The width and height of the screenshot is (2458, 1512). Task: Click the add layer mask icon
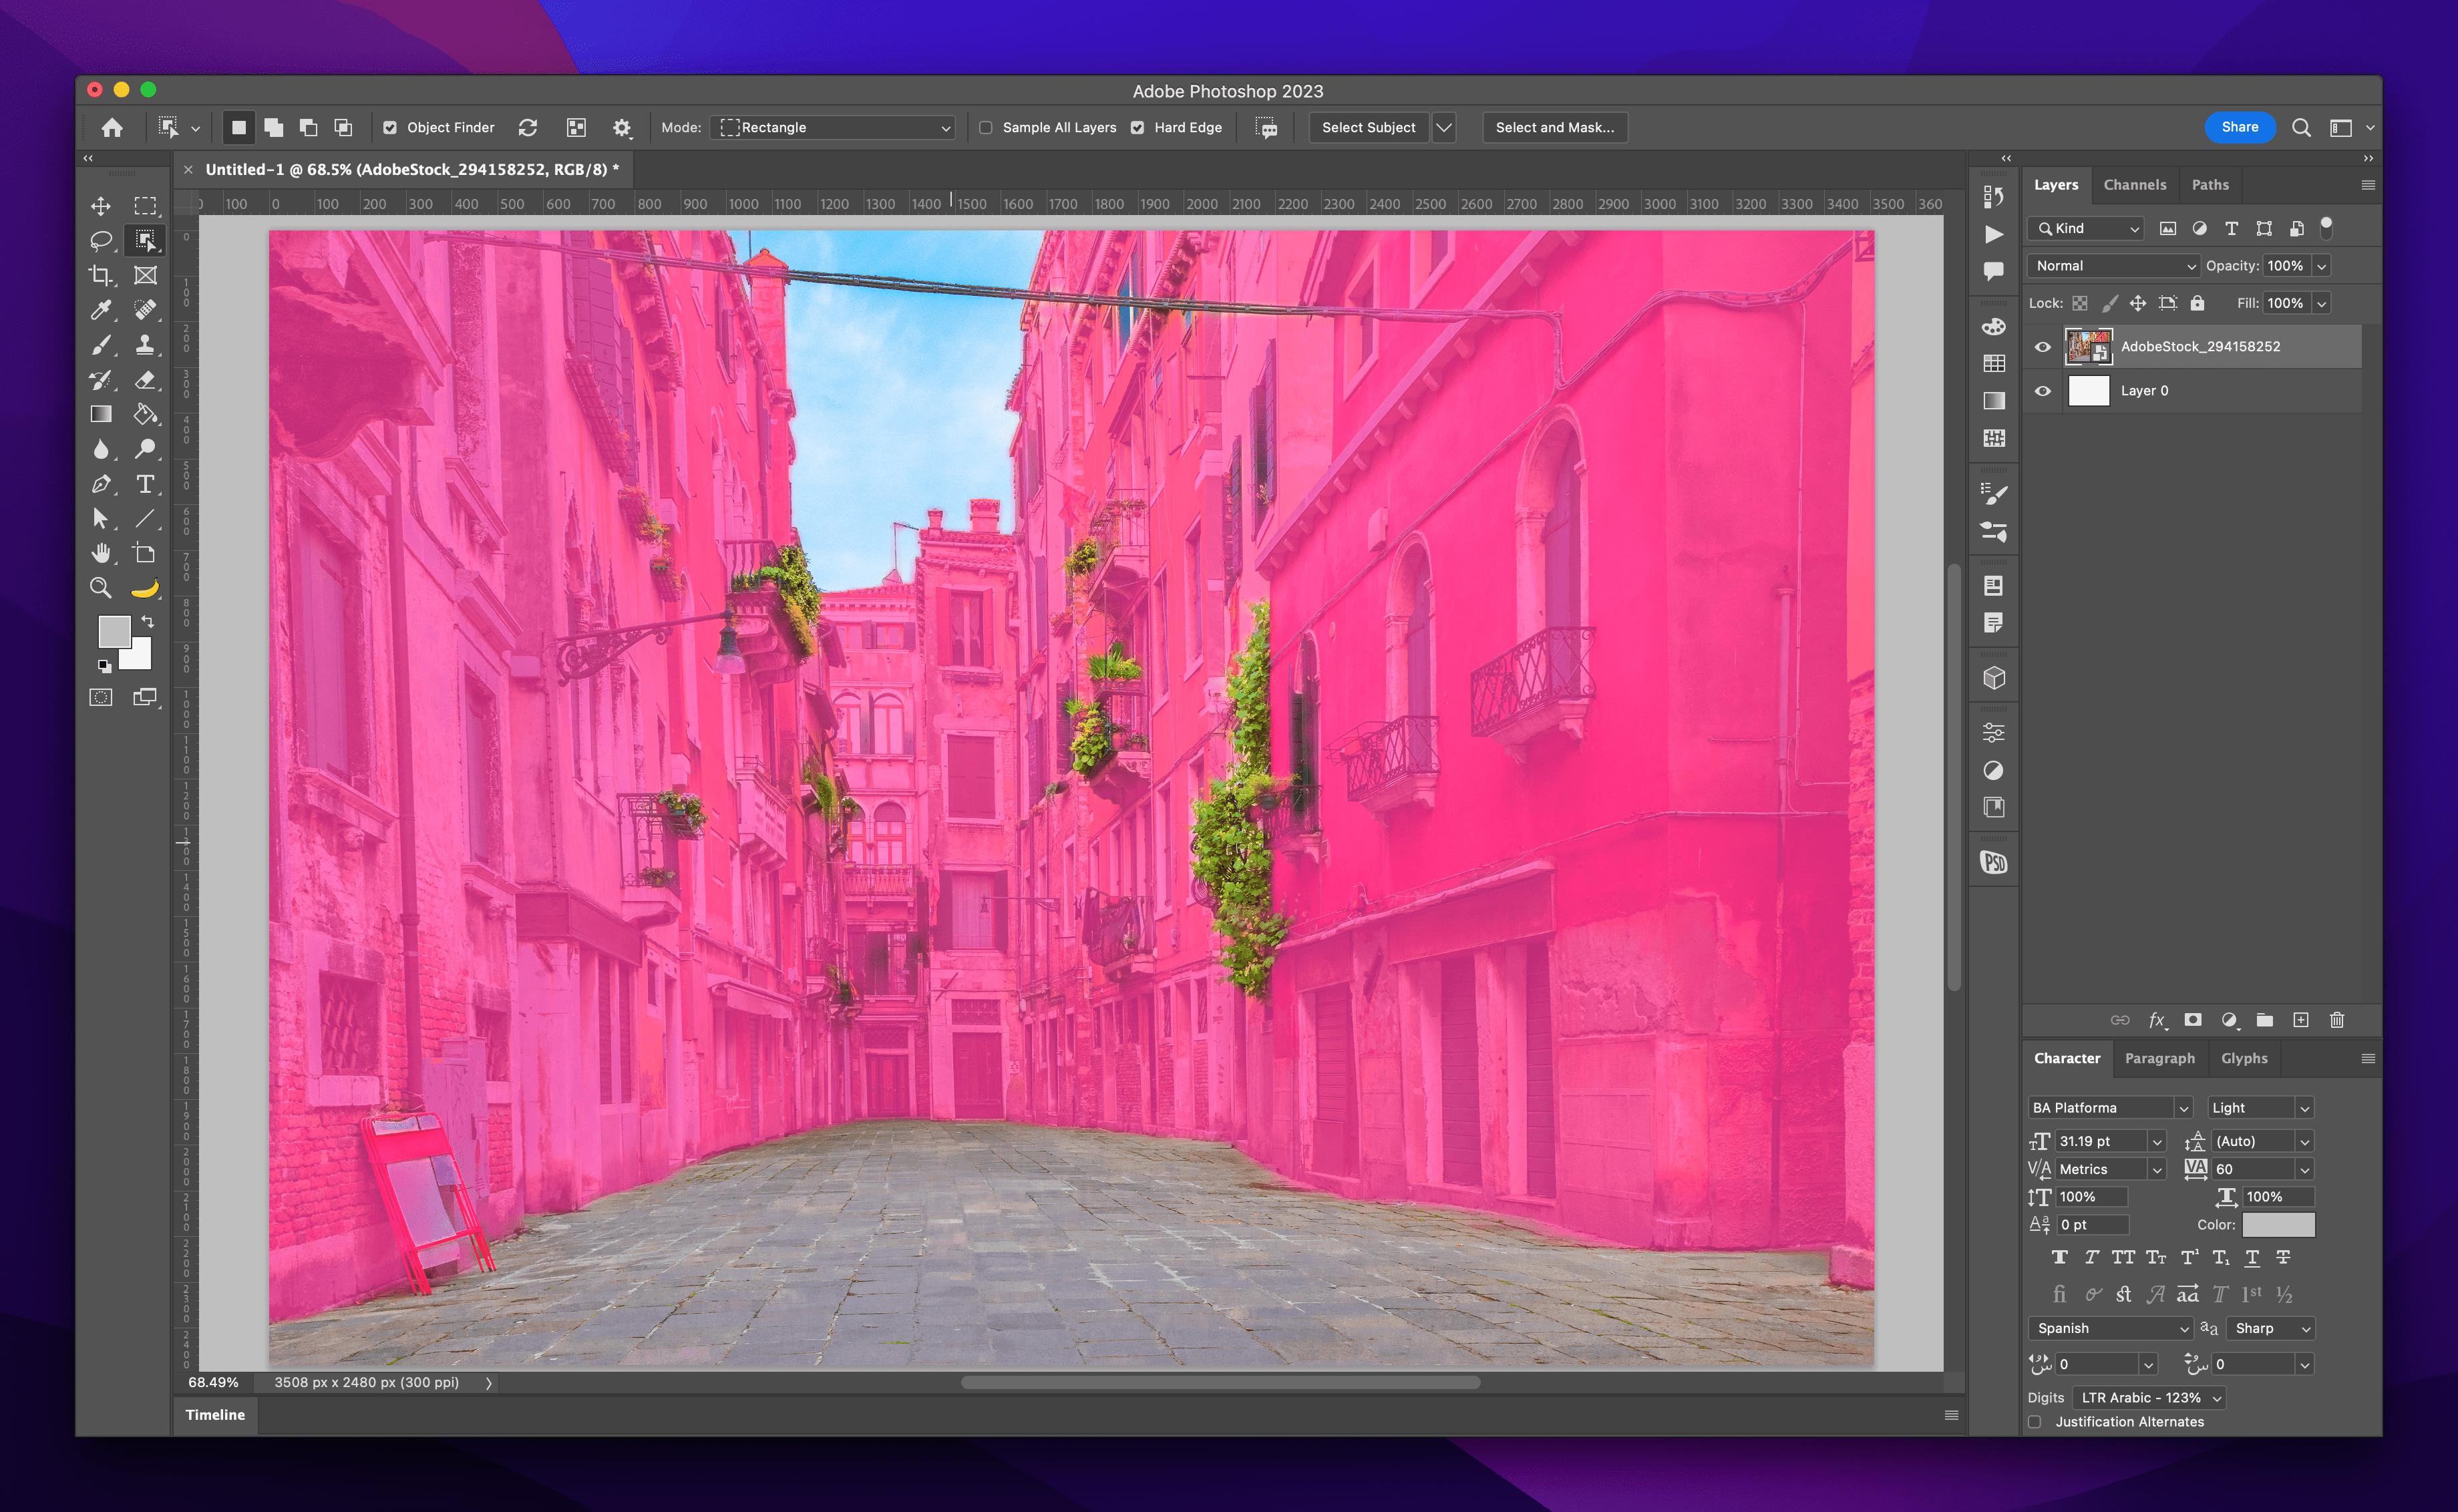pos(2193,1020)
